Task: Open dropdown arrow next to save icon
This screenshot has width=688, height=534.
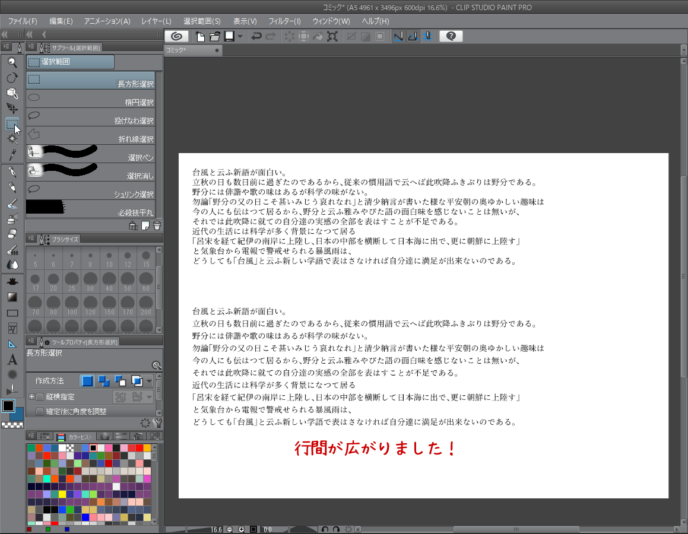Action: (x=240, y=36)
